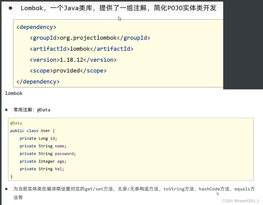Click the "常用注解: @Data" bullet text

32,110
